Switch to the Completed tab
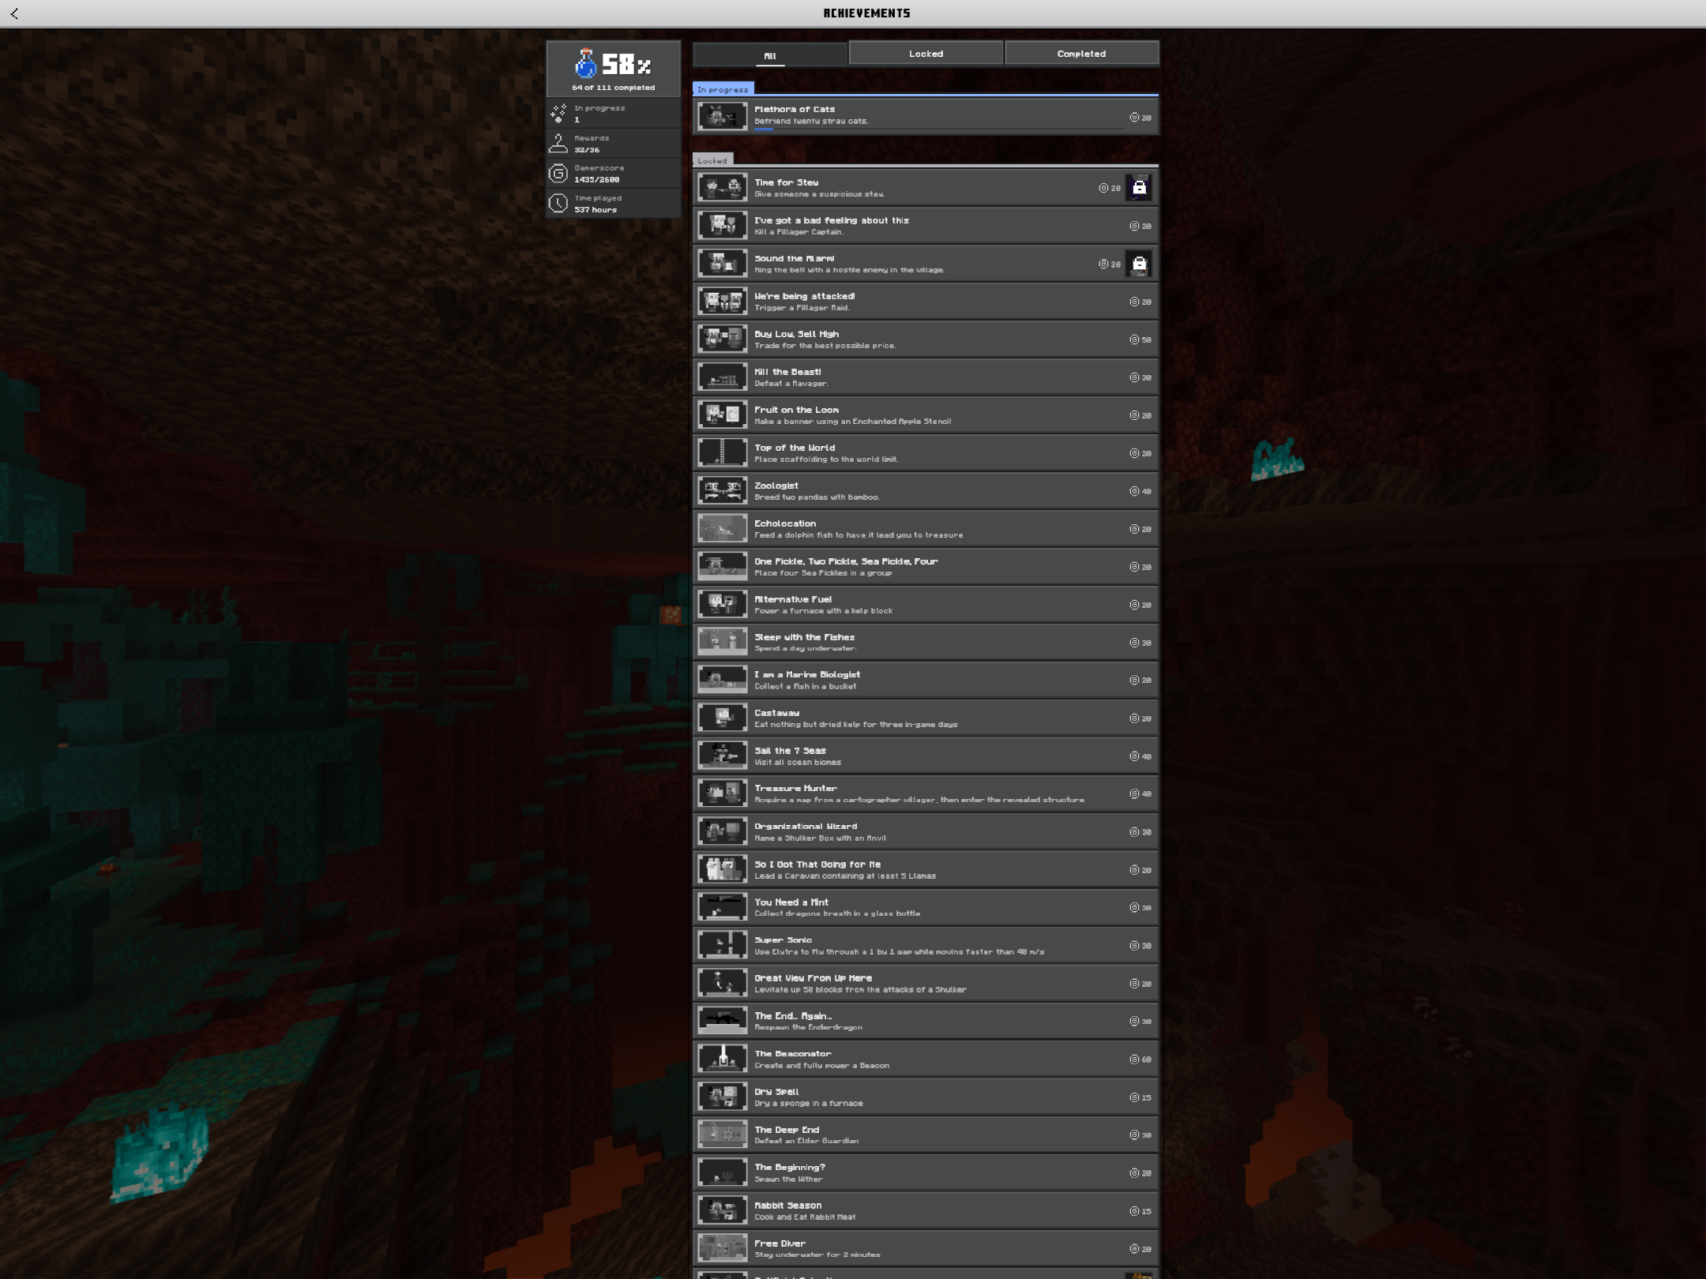Screen dimensions: 1706x1279 1081,54
